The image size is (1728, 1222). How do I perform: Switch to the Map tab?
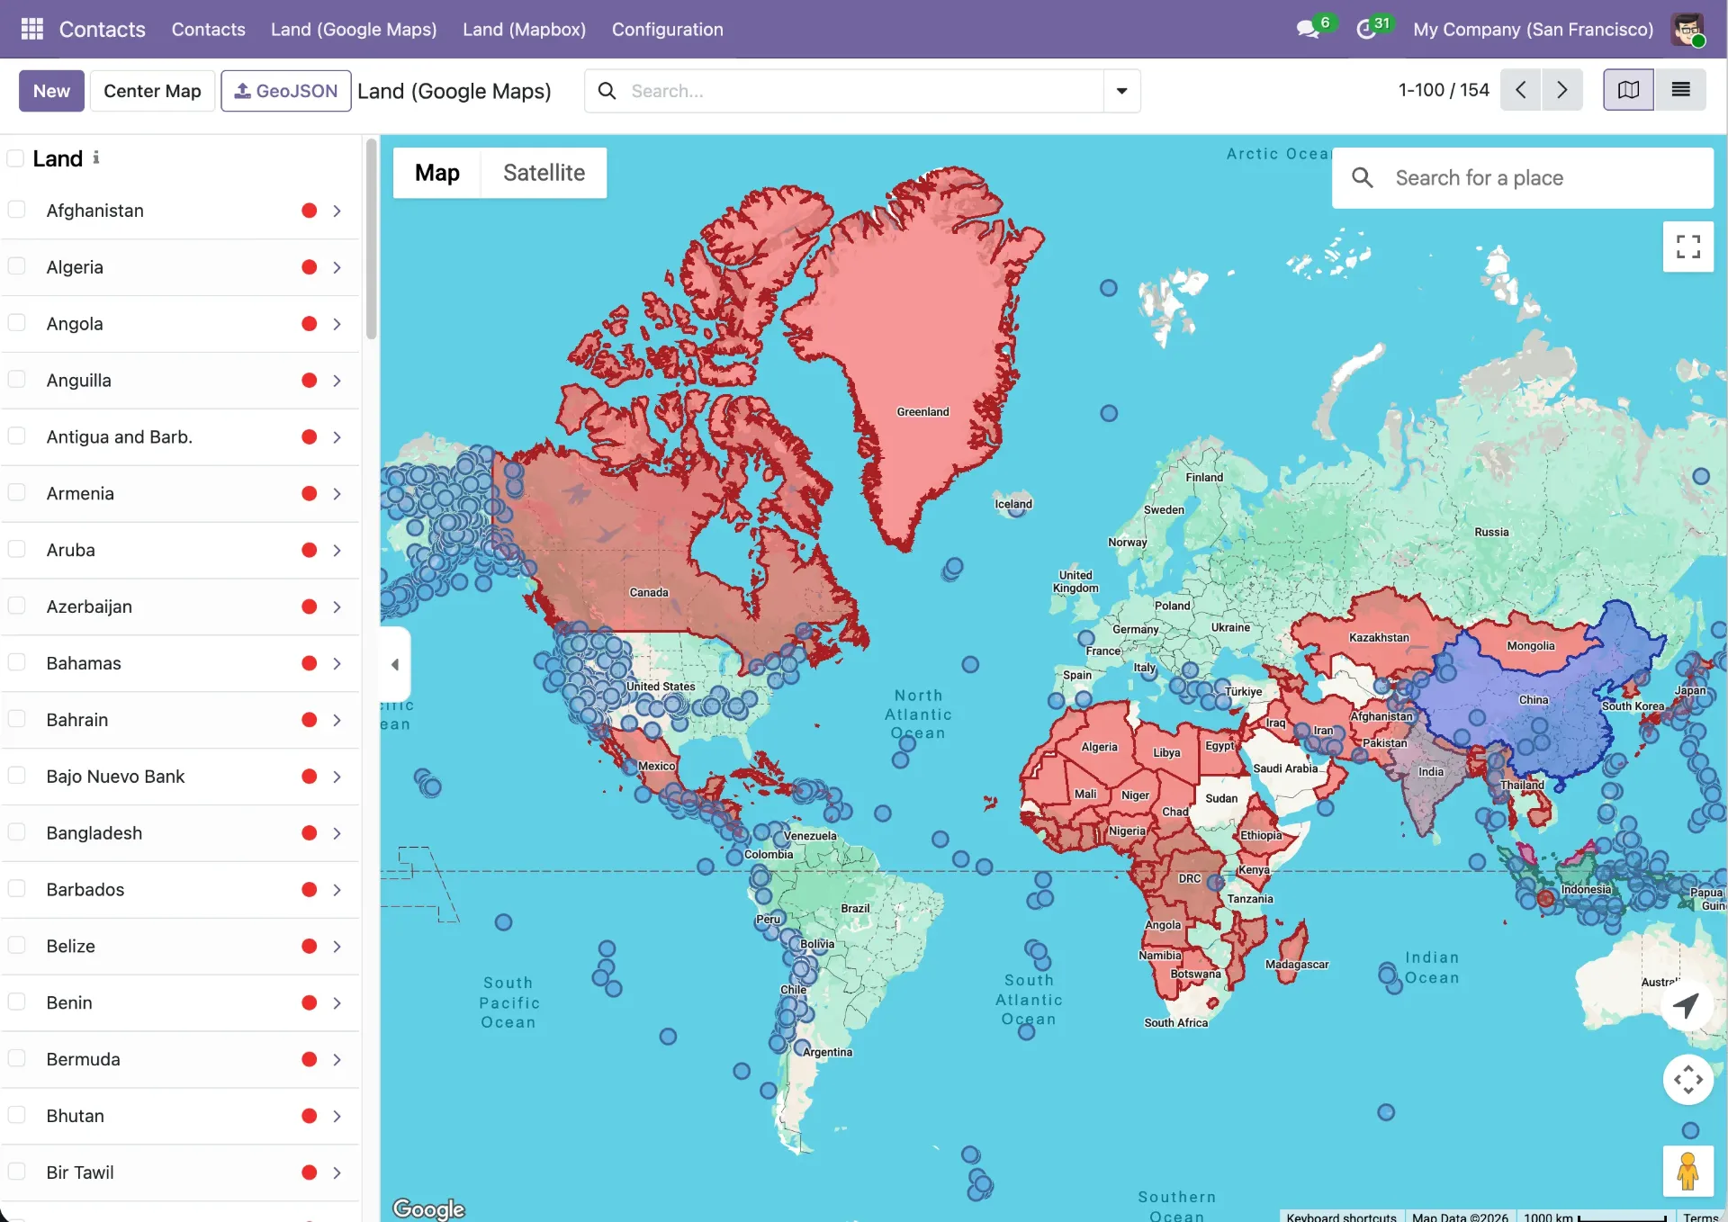tap(437, 173)
